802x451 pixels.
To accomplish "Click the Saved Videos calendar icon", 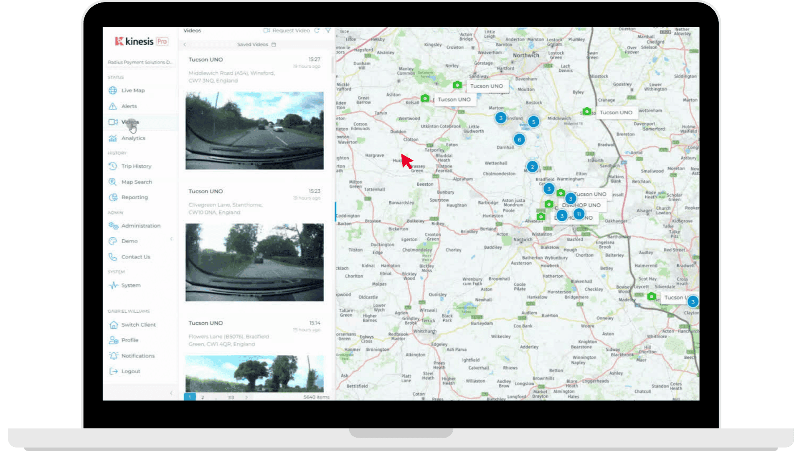I will pos(274,45).
